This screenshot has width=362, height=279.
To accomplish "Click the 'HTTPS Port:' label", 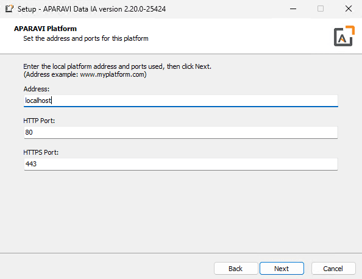I will tap(41, 152).
